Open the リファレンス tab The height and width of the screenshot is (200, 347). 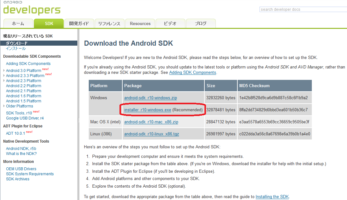[109, 23]
